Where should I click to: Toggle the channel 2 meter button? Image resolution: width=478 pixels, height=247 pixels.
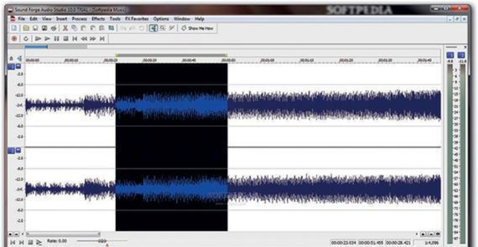pos(461,55)
